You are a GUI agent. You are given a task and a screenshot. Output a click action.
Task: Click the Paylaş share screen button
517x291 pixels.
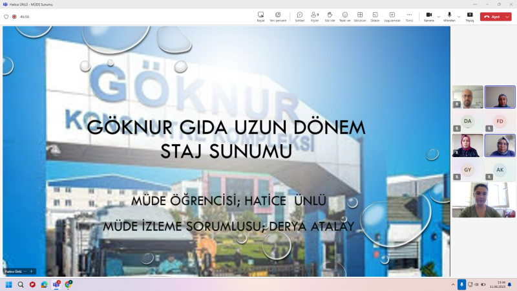(x=470, y=17)
